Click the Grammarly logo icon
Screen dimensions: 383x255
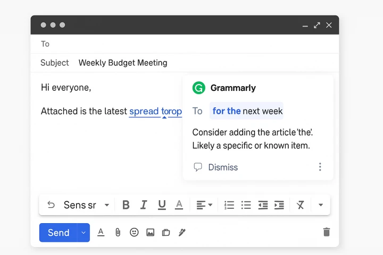pos(199,88)
